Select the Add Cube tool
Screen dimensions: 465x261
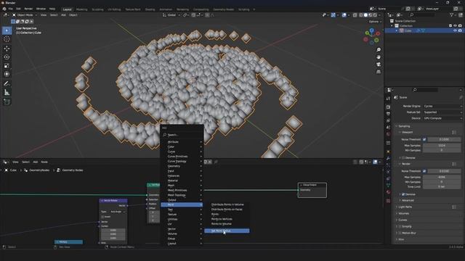7,101
